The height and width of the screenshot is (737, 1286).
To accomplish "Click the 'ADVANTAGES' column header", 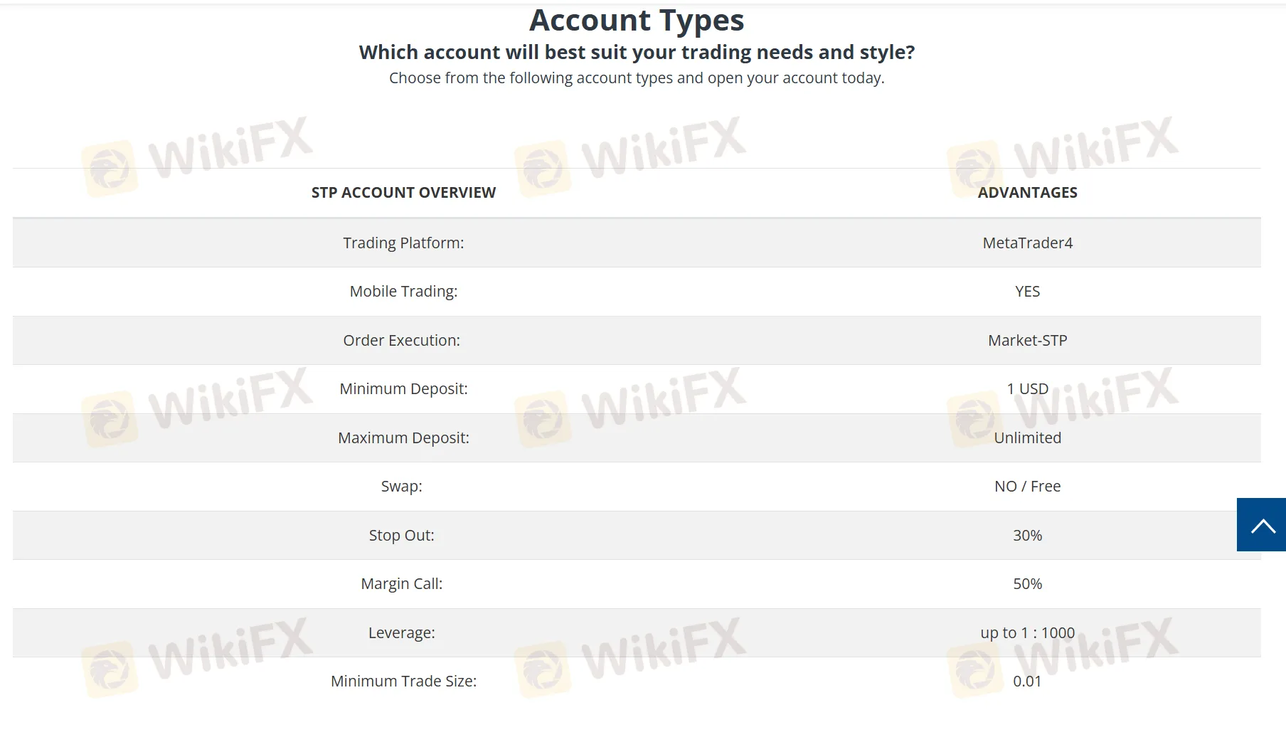I will [x=1027, y=193].
